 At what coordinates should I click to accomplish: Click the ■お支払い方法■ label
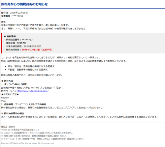(x=10, y=94)
